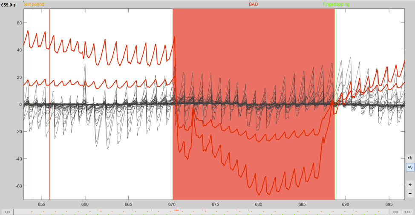The height and width of the screenshot is (215, 415).
Task: Click the 680 label on time axis
Action: click(x=259, y=204)
